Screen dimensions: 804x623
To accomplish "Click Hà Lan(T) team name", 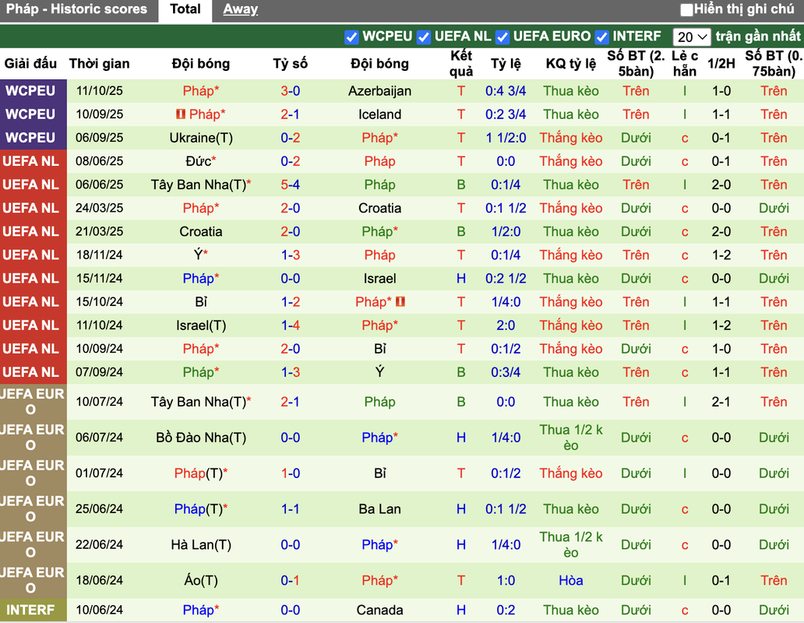I will pyautogui.click(x=201, y=544).
